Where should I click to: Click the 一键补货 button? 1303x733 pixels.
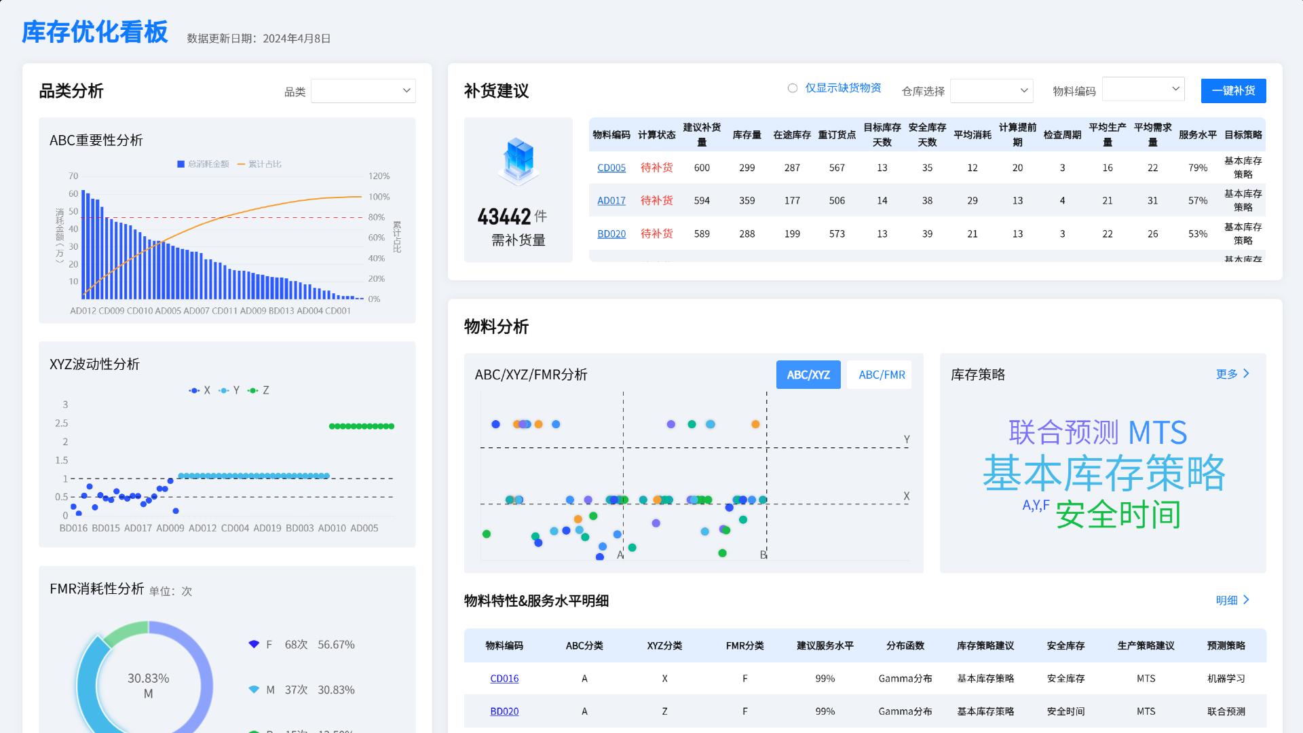click(x=1233, y=90)
